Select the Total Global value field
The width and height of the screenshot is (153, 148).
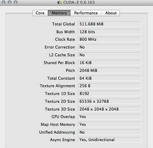point(109,24)
